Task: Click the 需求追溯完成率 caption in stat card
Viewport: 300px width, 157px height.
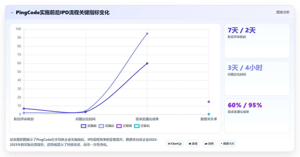Action: coord(238,112)
